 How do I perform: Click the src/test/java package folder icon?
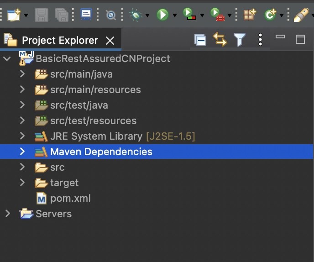pyautogui.click(x=41, y=105)
